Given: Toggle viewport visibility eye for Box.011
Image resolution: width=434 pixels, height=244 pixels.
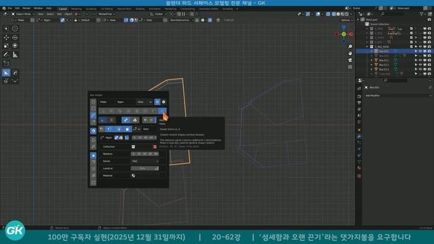Looking at the screenshot, I should click(x=420, y=60).
